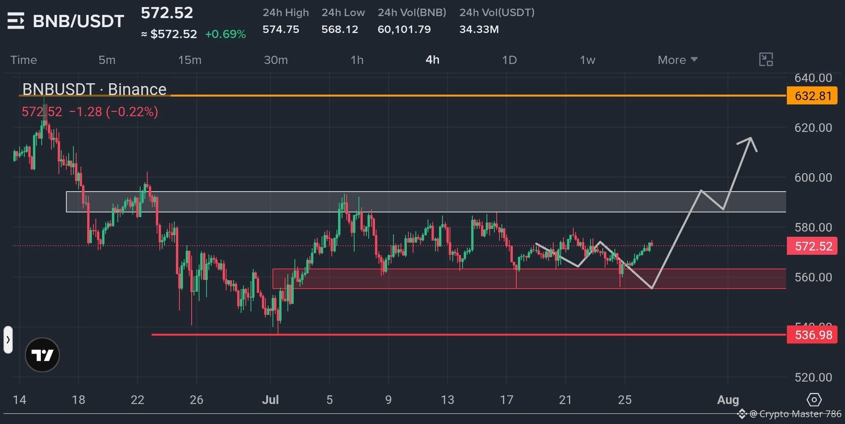Click the 640.00 price axis label
Screen dimensions: 845x424
click(x=813, y=78)
